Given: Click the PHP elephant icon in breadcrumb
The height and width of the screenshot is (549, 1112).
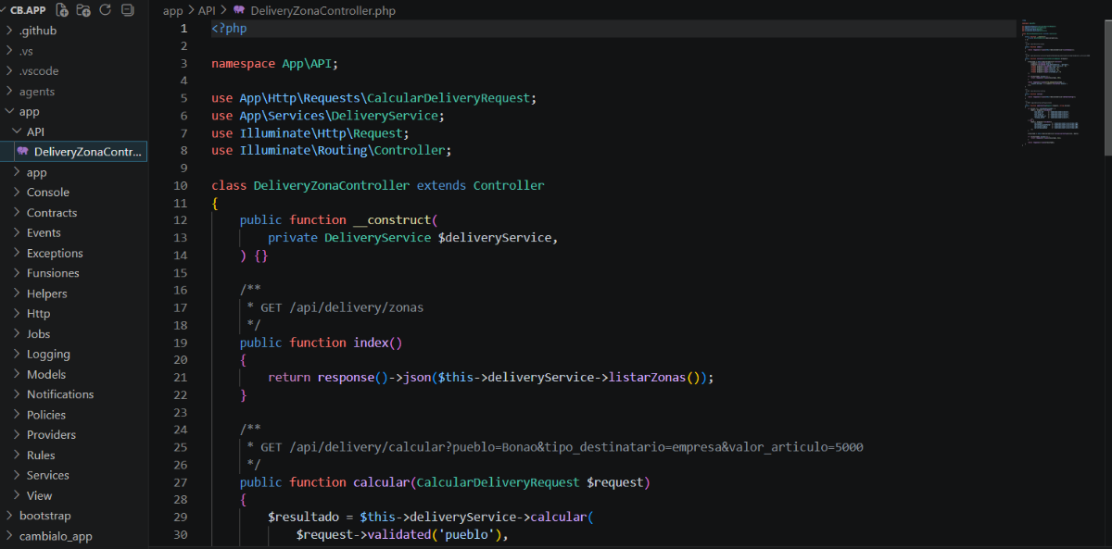Looking at the screenshot, I should [239, 10].
